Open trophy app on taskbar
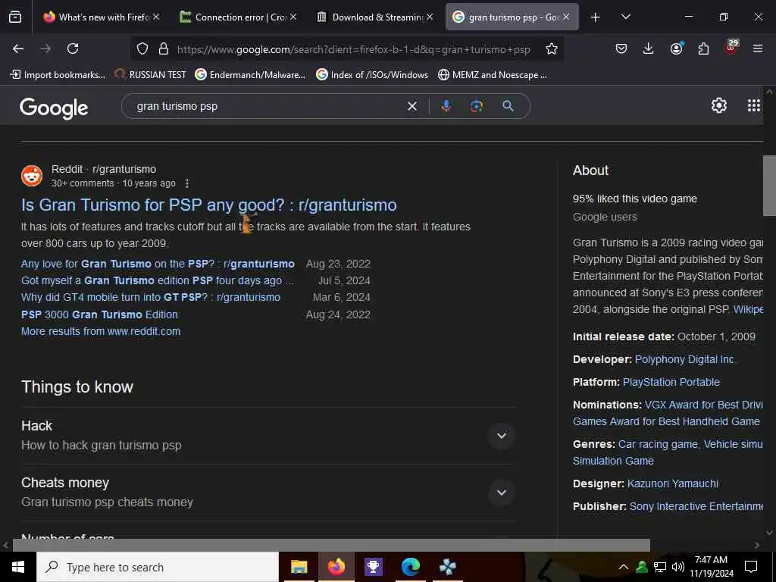Viewport: 776px width, 582px height. pyautogui.click(x=373, y=567)
